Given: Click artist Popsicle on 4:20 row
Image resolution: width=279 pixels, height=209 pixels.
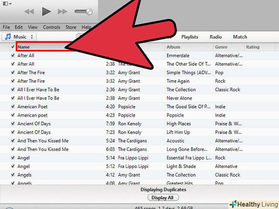Looking at the screenshot, I should click(126, 107).
